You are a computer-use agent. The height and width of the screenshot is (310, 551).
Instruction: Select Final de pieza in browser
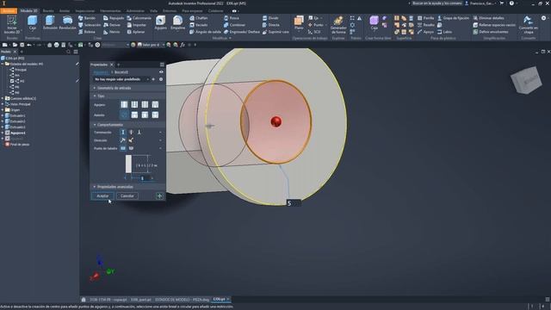[19, 145]
